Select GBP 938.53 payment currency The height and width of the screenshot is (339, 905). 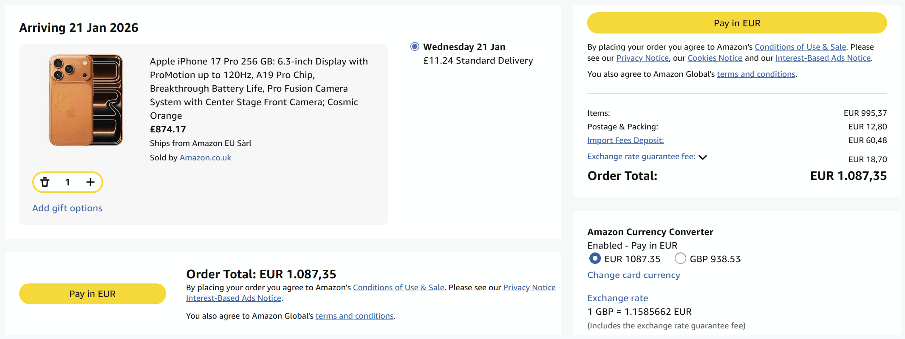(x=680, y=258)
